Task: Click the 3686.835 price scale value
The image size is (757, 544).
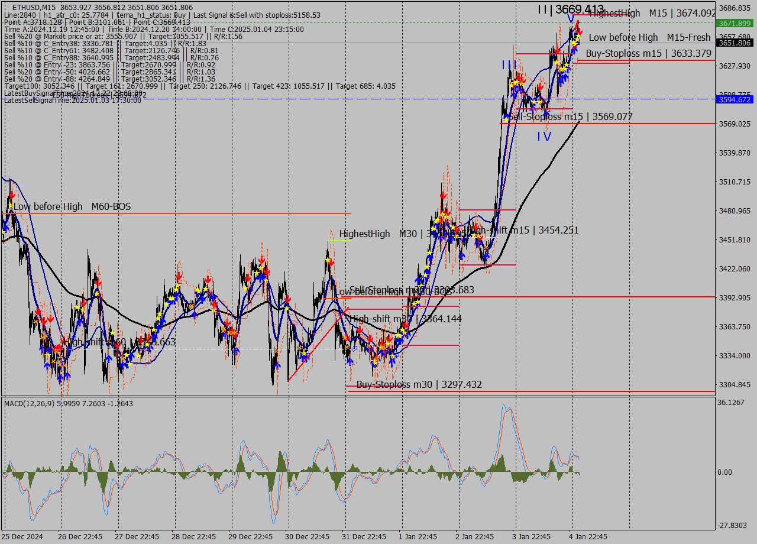Action: click(735, 8)
